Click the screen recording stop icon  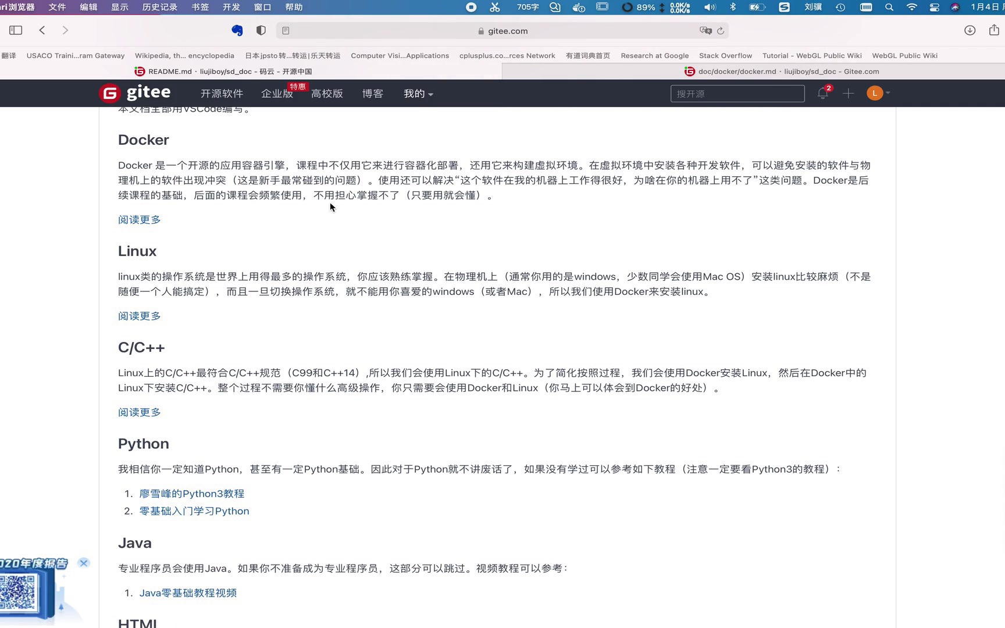tap(471, 7)
